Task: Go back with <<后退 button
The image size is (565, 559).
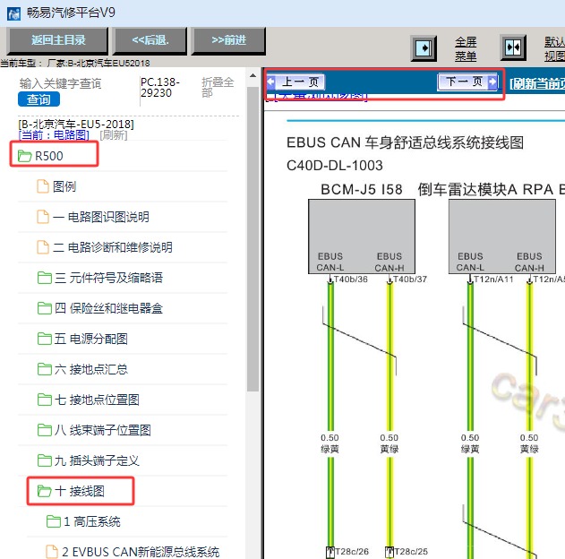Action: pyautogui.click(x=150, y=40)
